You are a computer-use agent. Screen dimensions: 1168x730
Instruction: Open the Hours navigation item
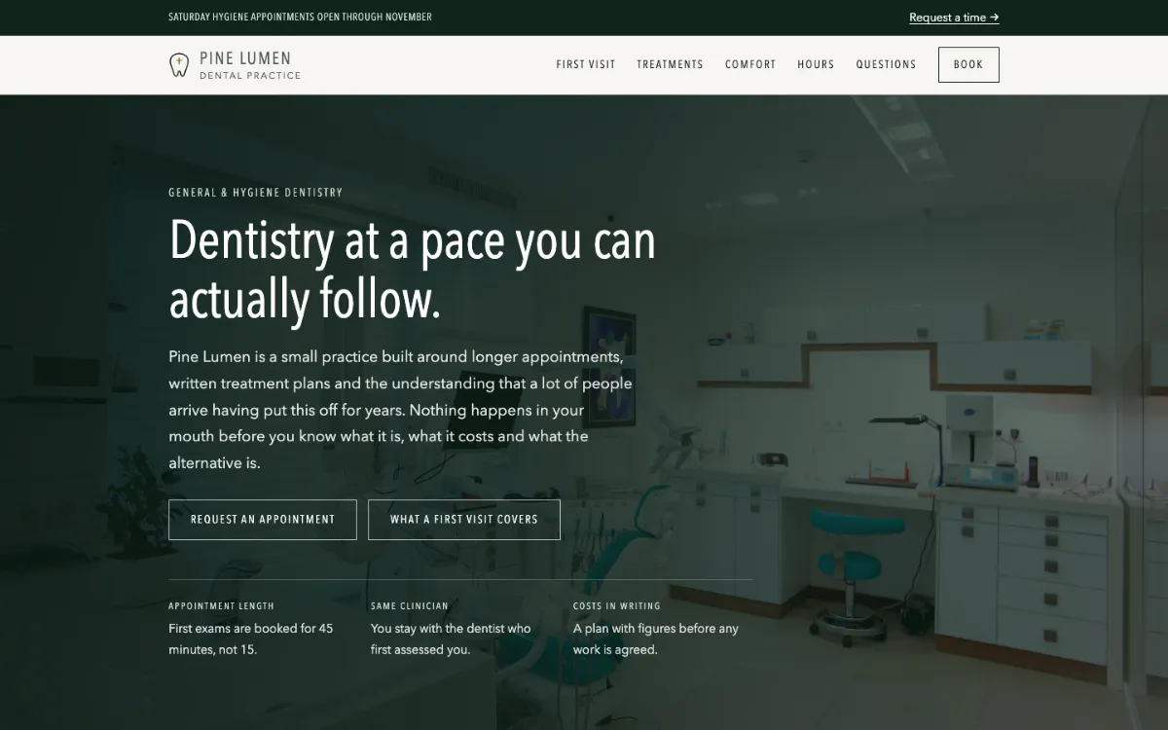(816, 64)
